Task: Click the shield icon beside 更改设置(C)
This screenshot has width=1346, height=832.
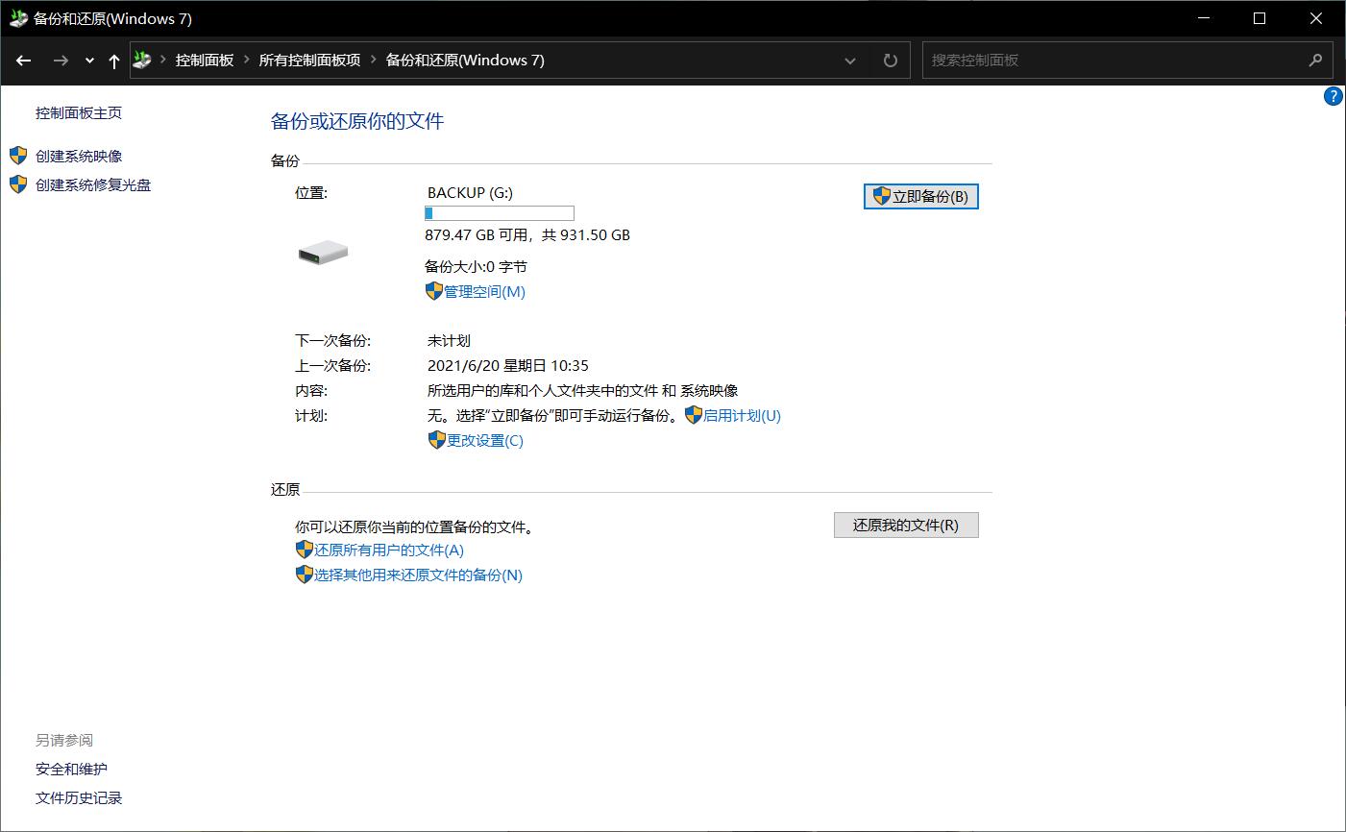Action: click(x=437, y=440)
